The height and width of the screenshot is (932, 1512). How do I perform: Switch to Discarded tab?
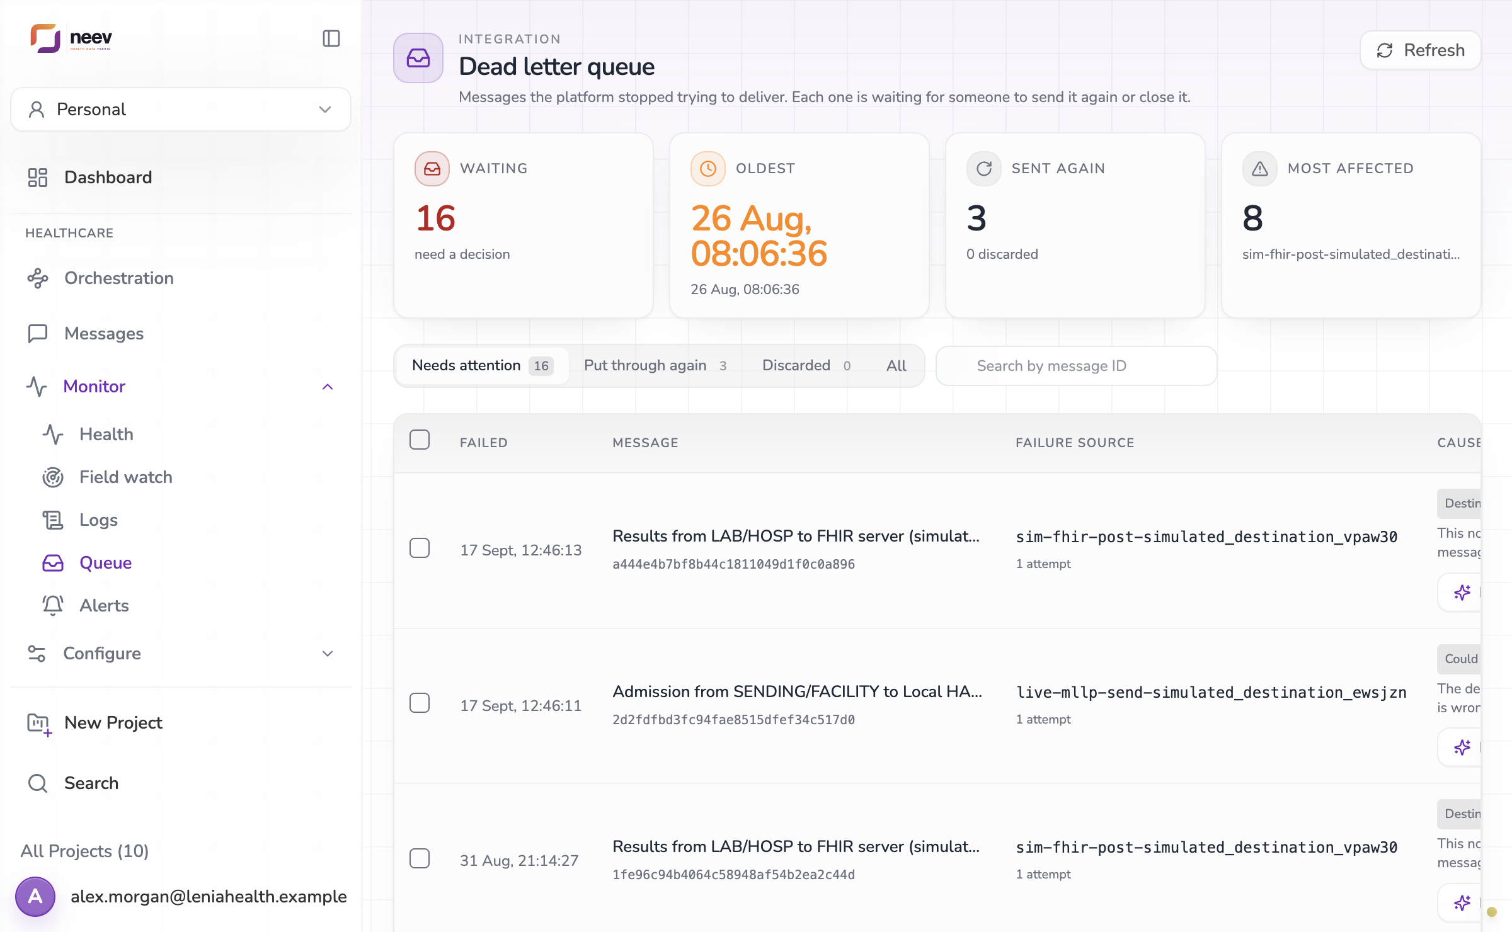pyautogui.click(x=806, y=366)
